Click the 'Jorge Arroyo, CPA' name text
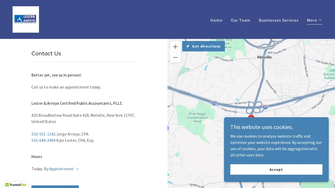Image resolution: width=335 pixels, height=188 pixels. [72, 134]
